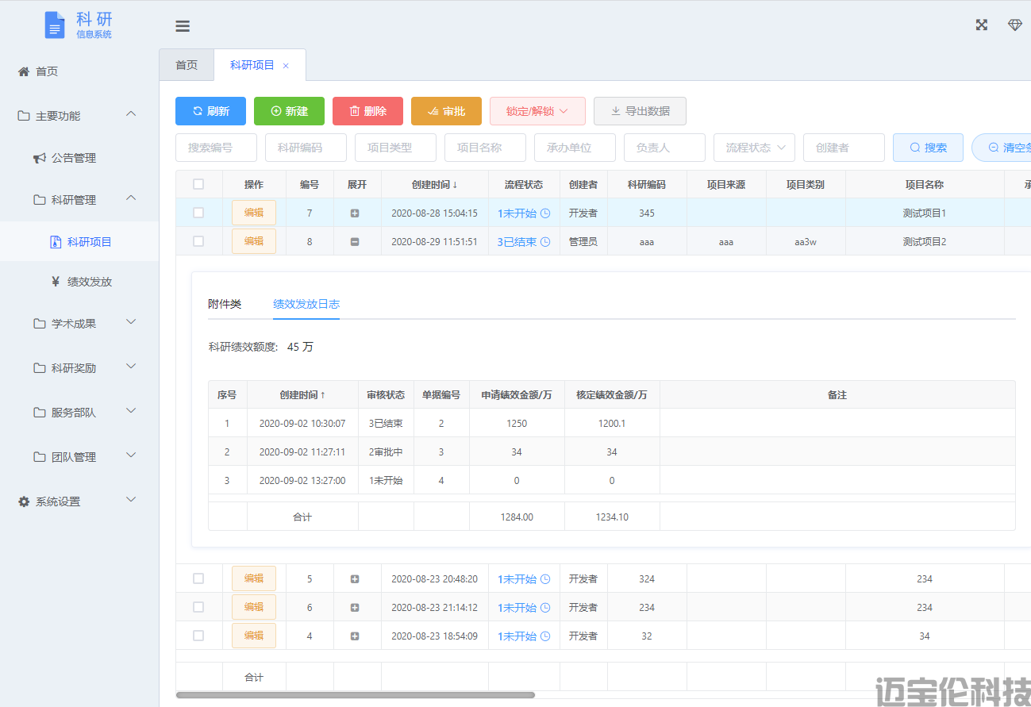This screenshot has height=707, width=1031.
Task: Click the megaphone icon of 公告管理
Action: [x=39, y=158]
